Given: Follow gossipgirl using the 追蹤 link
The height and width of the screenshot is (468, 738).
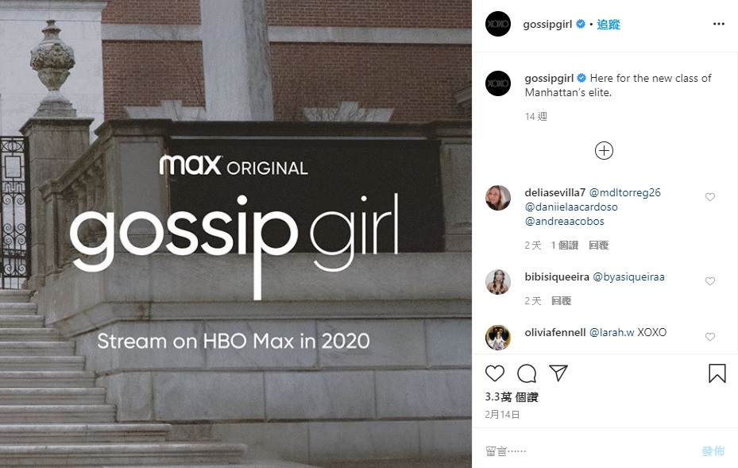Looking at the screenshot, I should (x=609, y=25).
